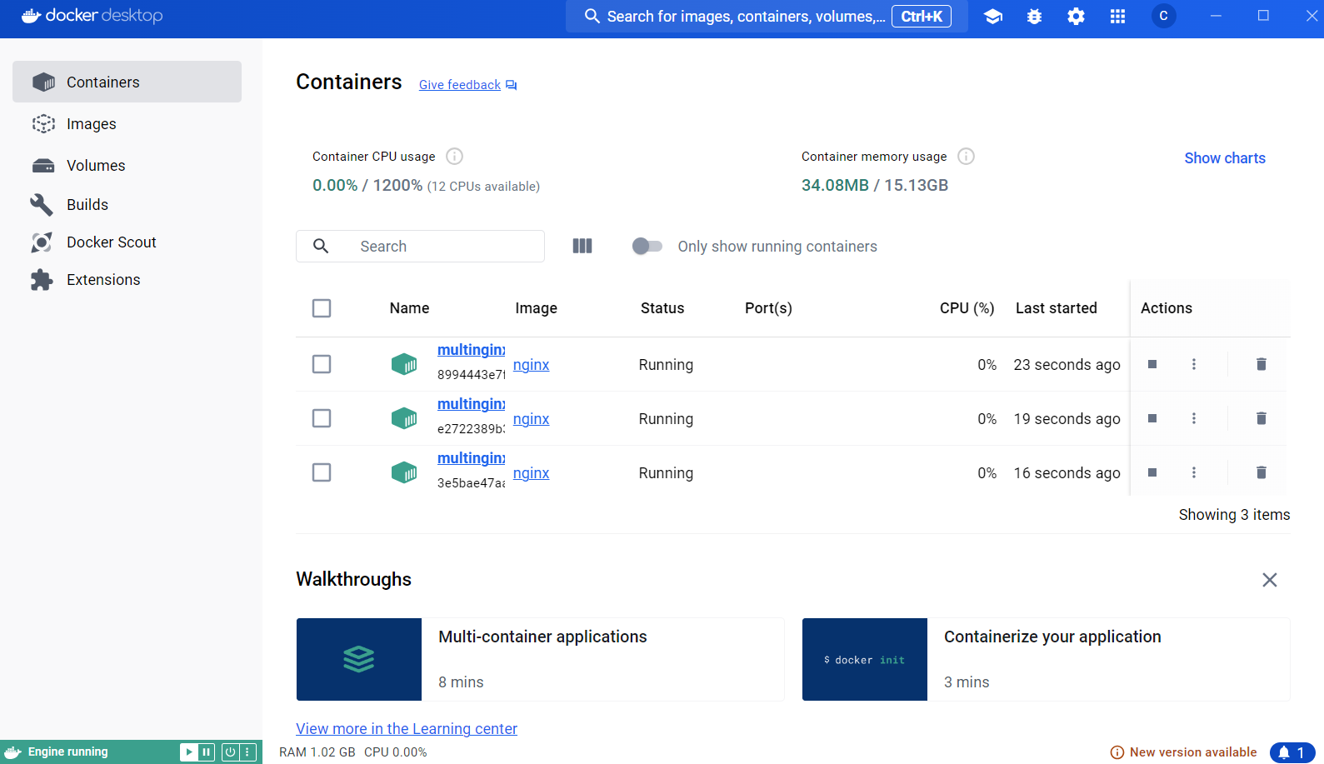The height and width of the screenshot is (764, 1324).
Task: Open the Builds section in sidebar
Action: [127, 204]
